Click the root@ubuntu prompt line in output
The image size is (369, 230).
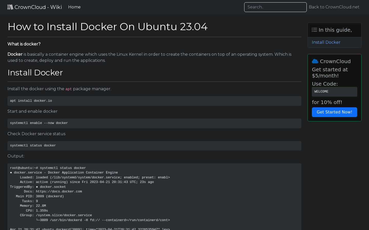[48, 168]
